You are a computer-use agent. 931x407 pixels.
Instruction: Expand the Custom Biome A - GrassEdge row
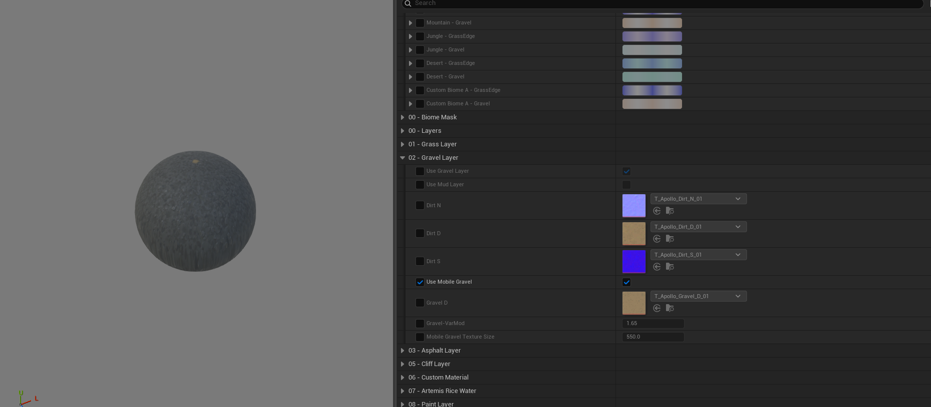[410, 90]
